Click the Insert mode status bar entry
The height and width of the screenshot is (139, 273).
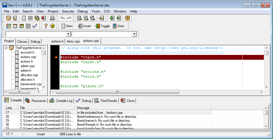(41, 134)
